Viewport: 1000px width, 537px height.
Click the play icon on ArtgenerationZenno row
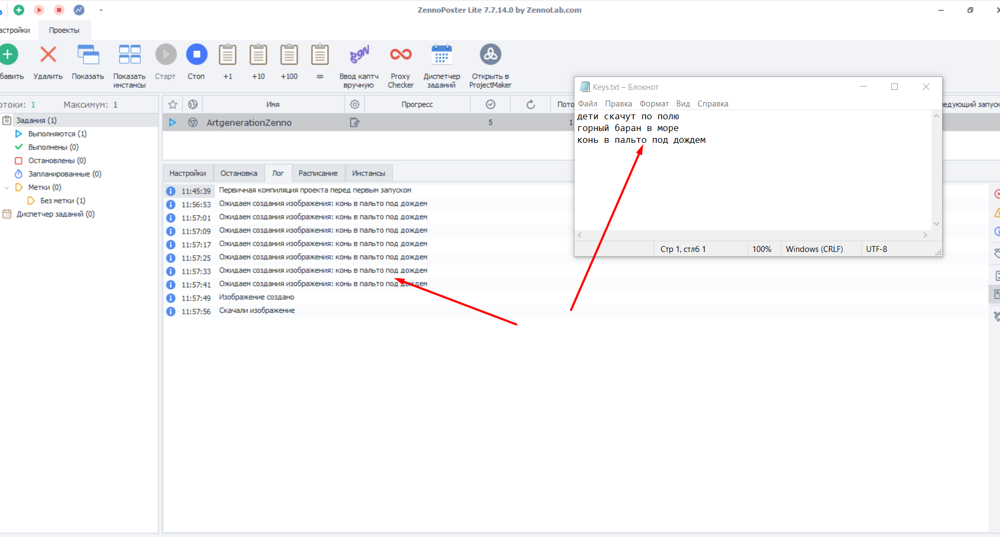[x=172, y=122]
